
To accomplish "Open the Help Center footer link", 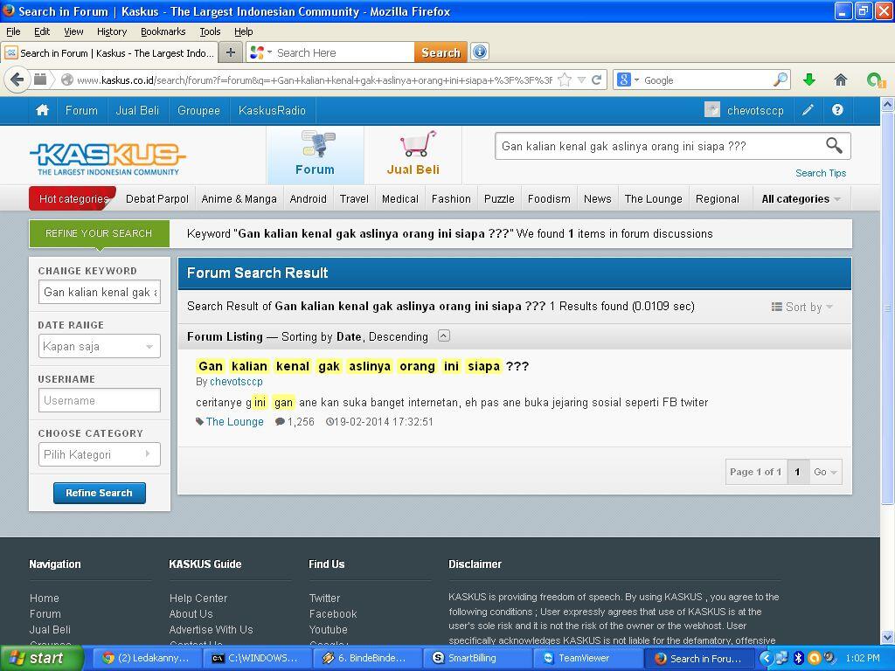I will 198,598.
